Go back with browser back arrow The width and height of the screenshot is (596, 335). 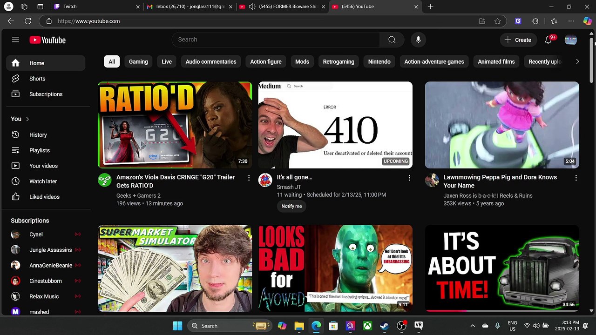[x=11, y=21]
